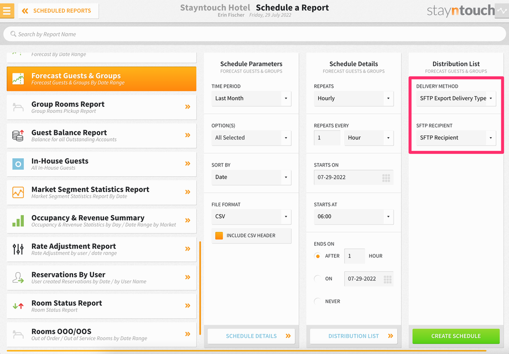Screen dimensions: 509x354
Task: Select the Rate Adjustment Report item
Action: 101,249
